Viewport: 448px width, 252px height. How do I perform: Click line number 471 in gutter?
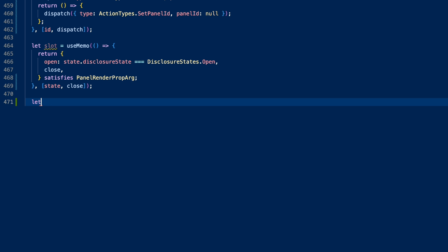(x=8, y=102)
